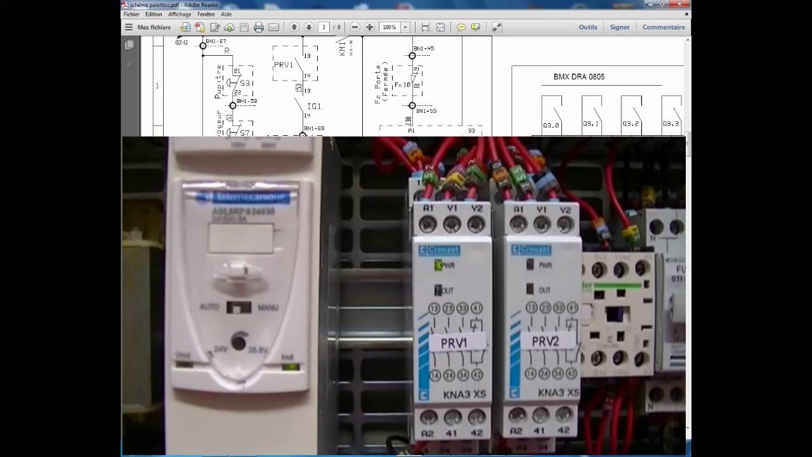Click the Mes fichiers hamburger icon
Viewport: 812px width, 457px height.
coord(129,27)
